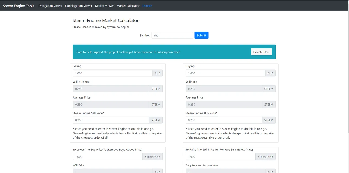
Task: Focus the Symbol input containing rhb
Action: tap(172, 35)
